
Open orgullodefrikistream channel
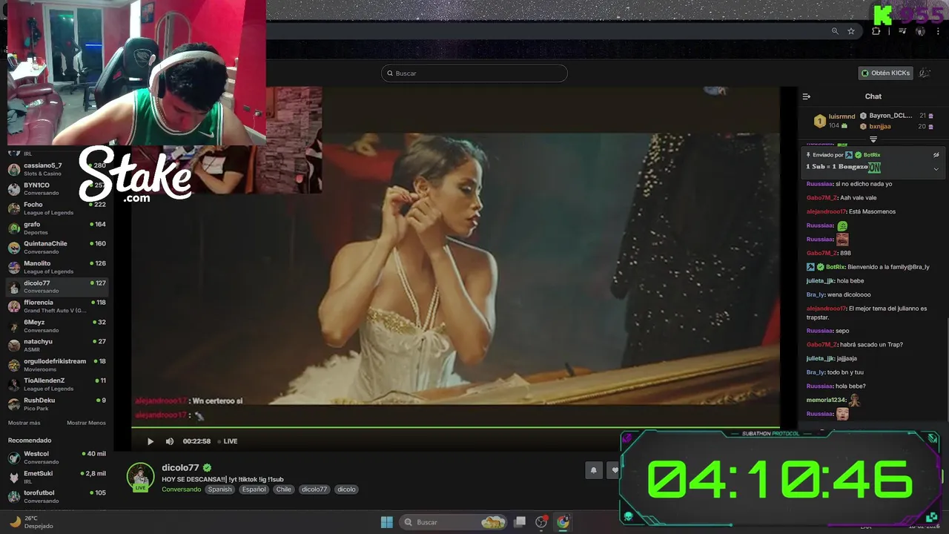pyautogui.click(x=57, y=365)
